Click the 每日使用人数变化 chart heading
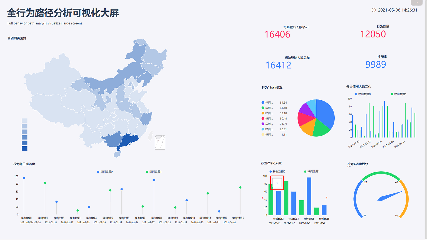427x240 pixels. pos(359,86)
